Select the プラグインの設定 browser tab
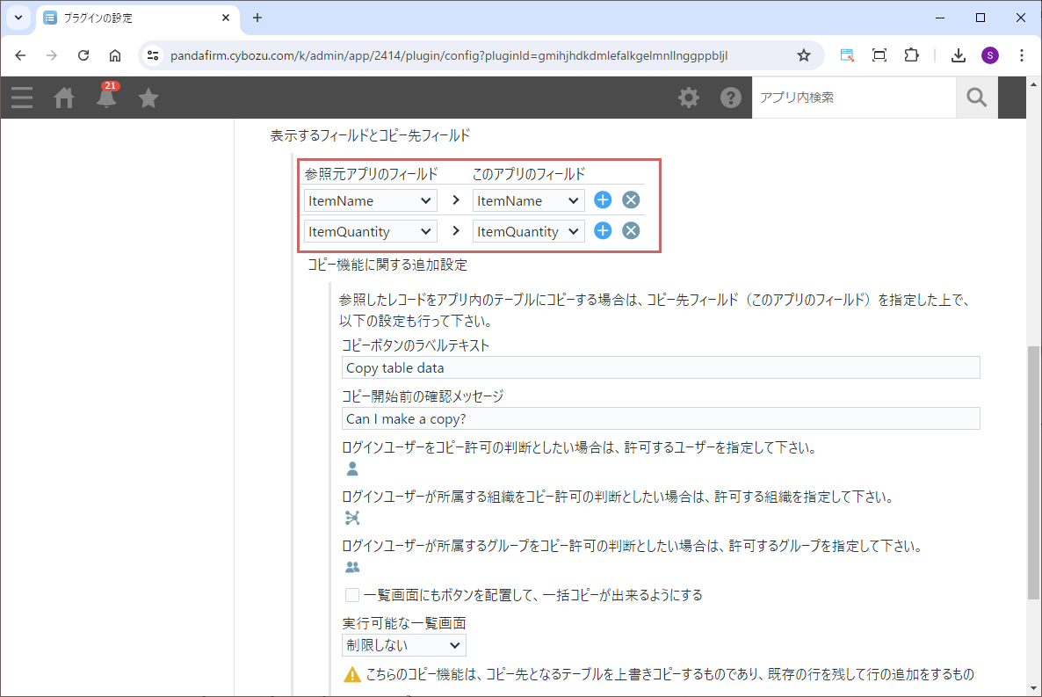The height and width of the screenshot is (697, 1042). click(132, 18)
